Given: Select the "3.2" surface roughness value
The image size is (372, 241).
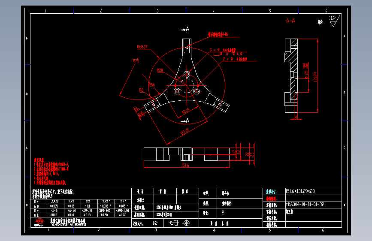Looking at the screenshot, I should 333,18.
